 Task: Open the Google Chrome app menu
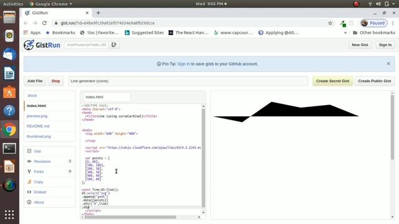click(x=51, y=4)
